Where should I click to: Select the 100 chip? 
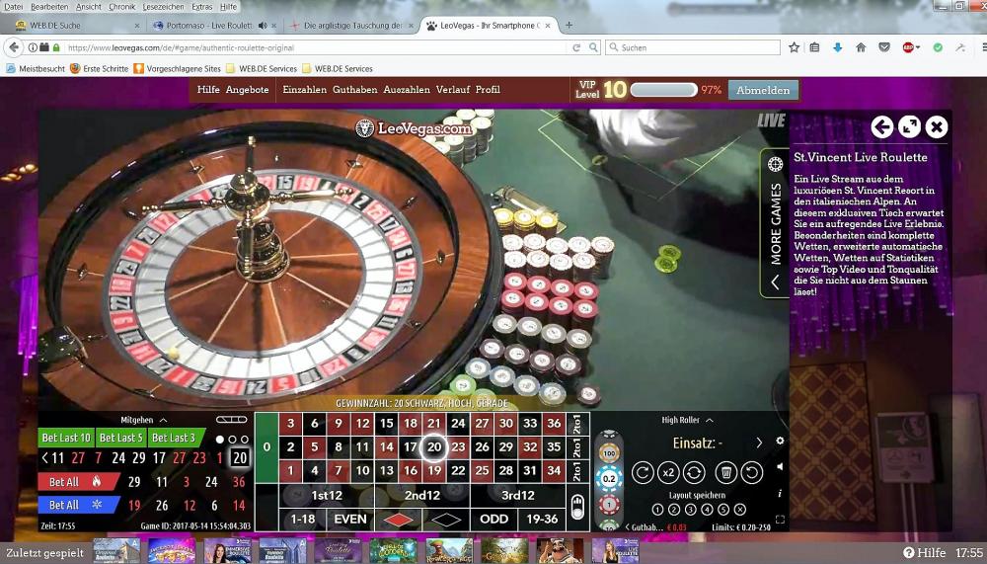609,453
